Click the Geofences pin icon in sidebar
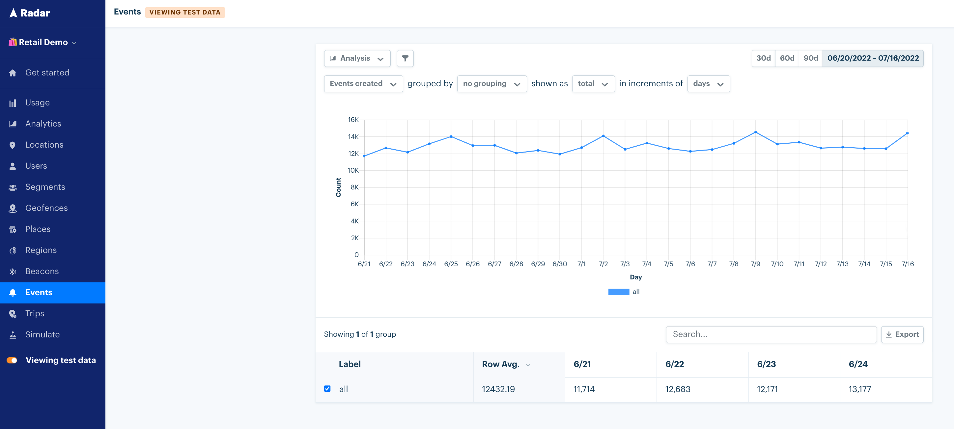 (x=13, y=208)
